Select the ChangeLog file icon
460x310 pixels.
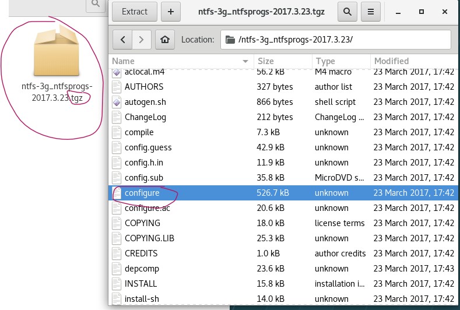tap(117, 117)
